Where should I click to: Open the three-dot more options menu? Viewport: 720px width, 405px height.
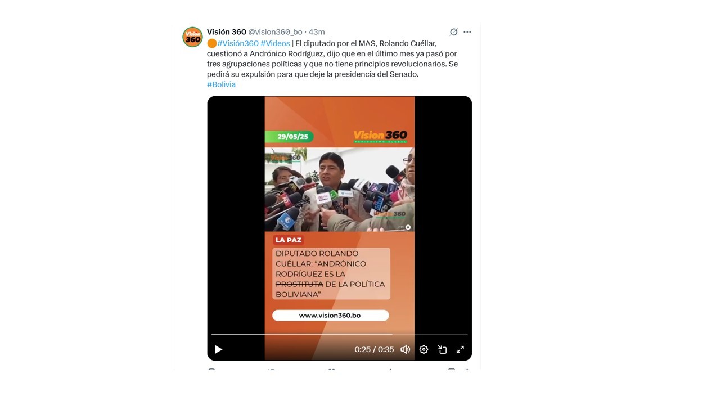coord(467,32)
